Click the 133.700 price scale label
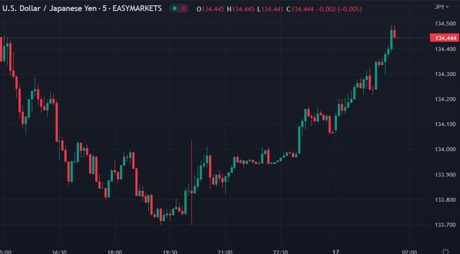460x254 pixels. [445, 225]
